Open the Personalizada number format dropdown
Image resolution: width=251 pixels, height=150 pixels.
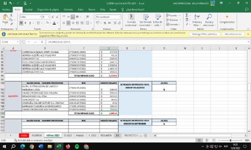coord(120,17)
